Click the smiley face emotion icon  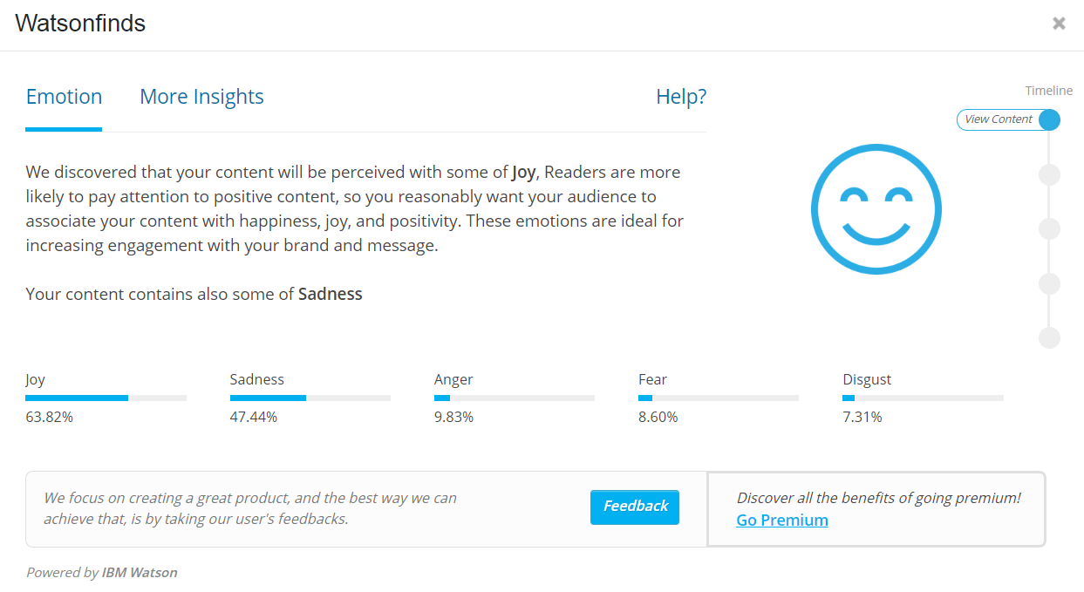click(876, 209)
